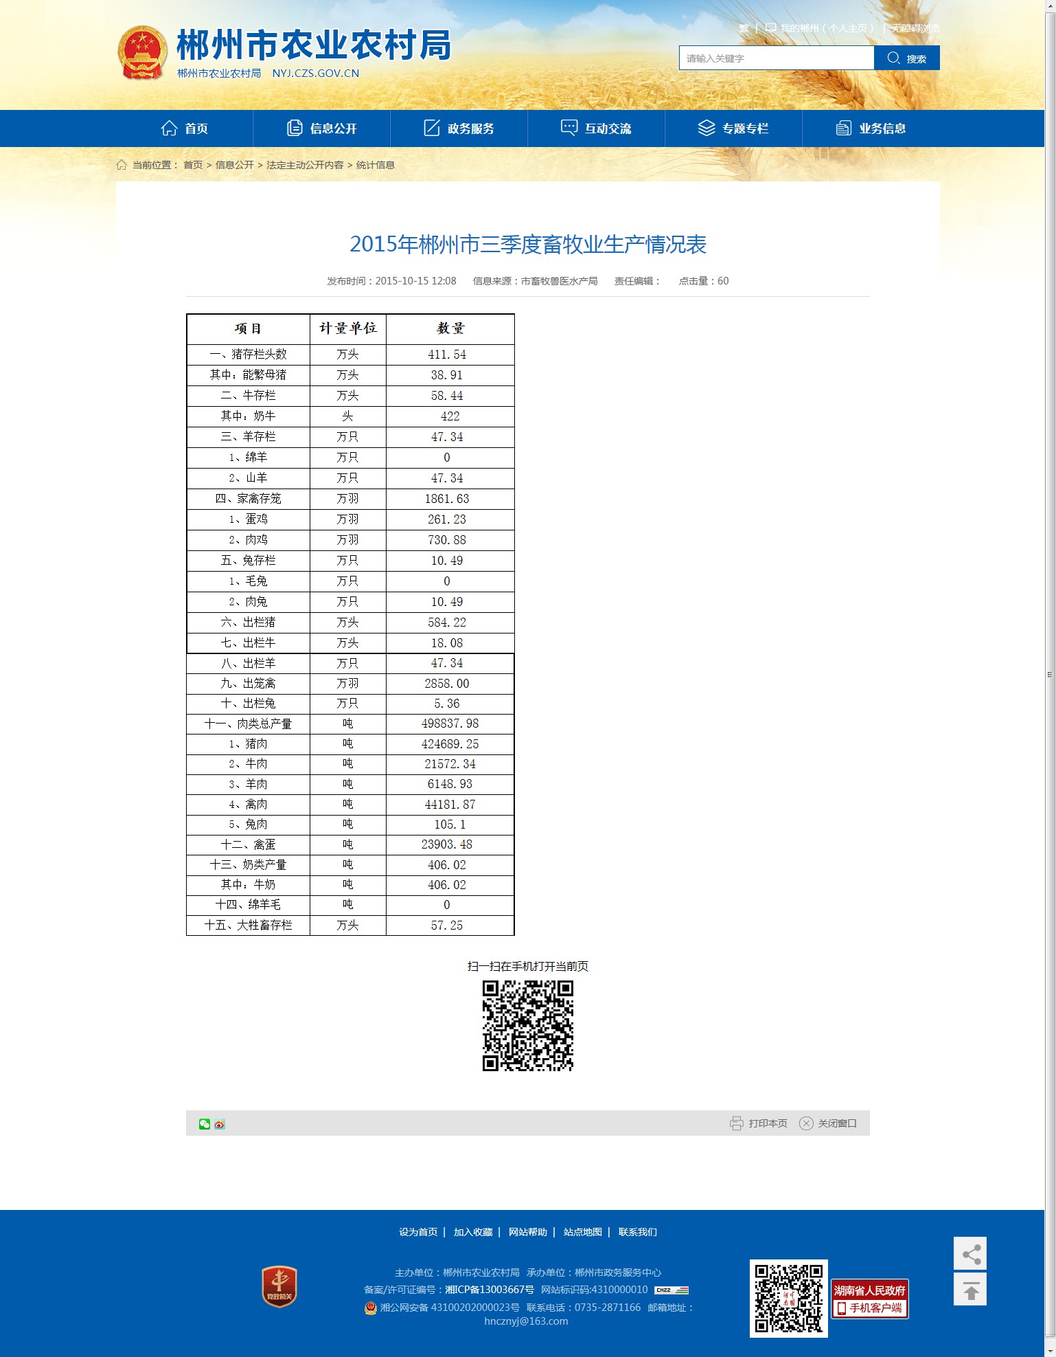Click the 郴州市农业农村局 site title
Screen dimensions: 1056x1357
coord(314,45)
